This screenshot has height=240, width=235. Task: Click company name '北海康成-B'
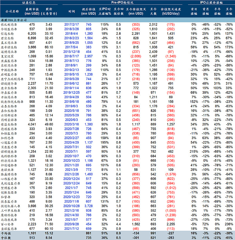click(9, 220)
